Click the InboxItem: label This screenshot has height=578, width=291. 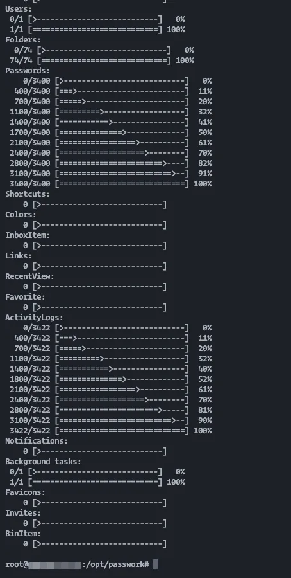pos(27,235)
